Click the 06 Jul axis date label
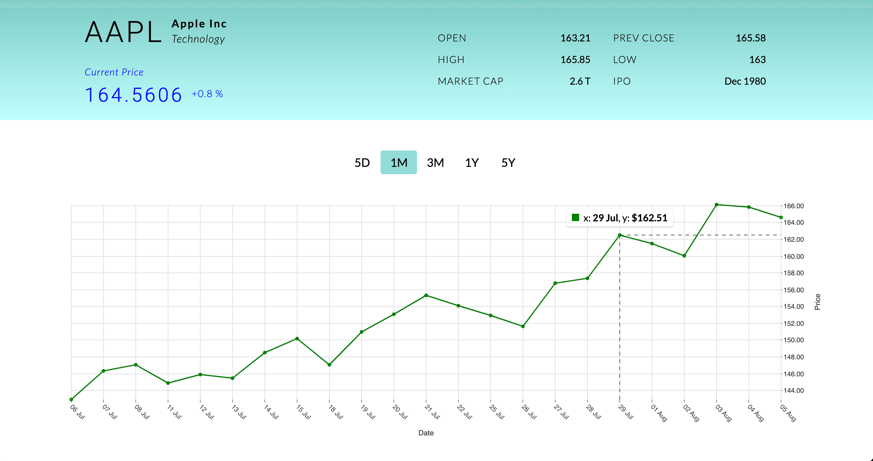The height and width of the screenshot is (461, 873). [77, 412]
